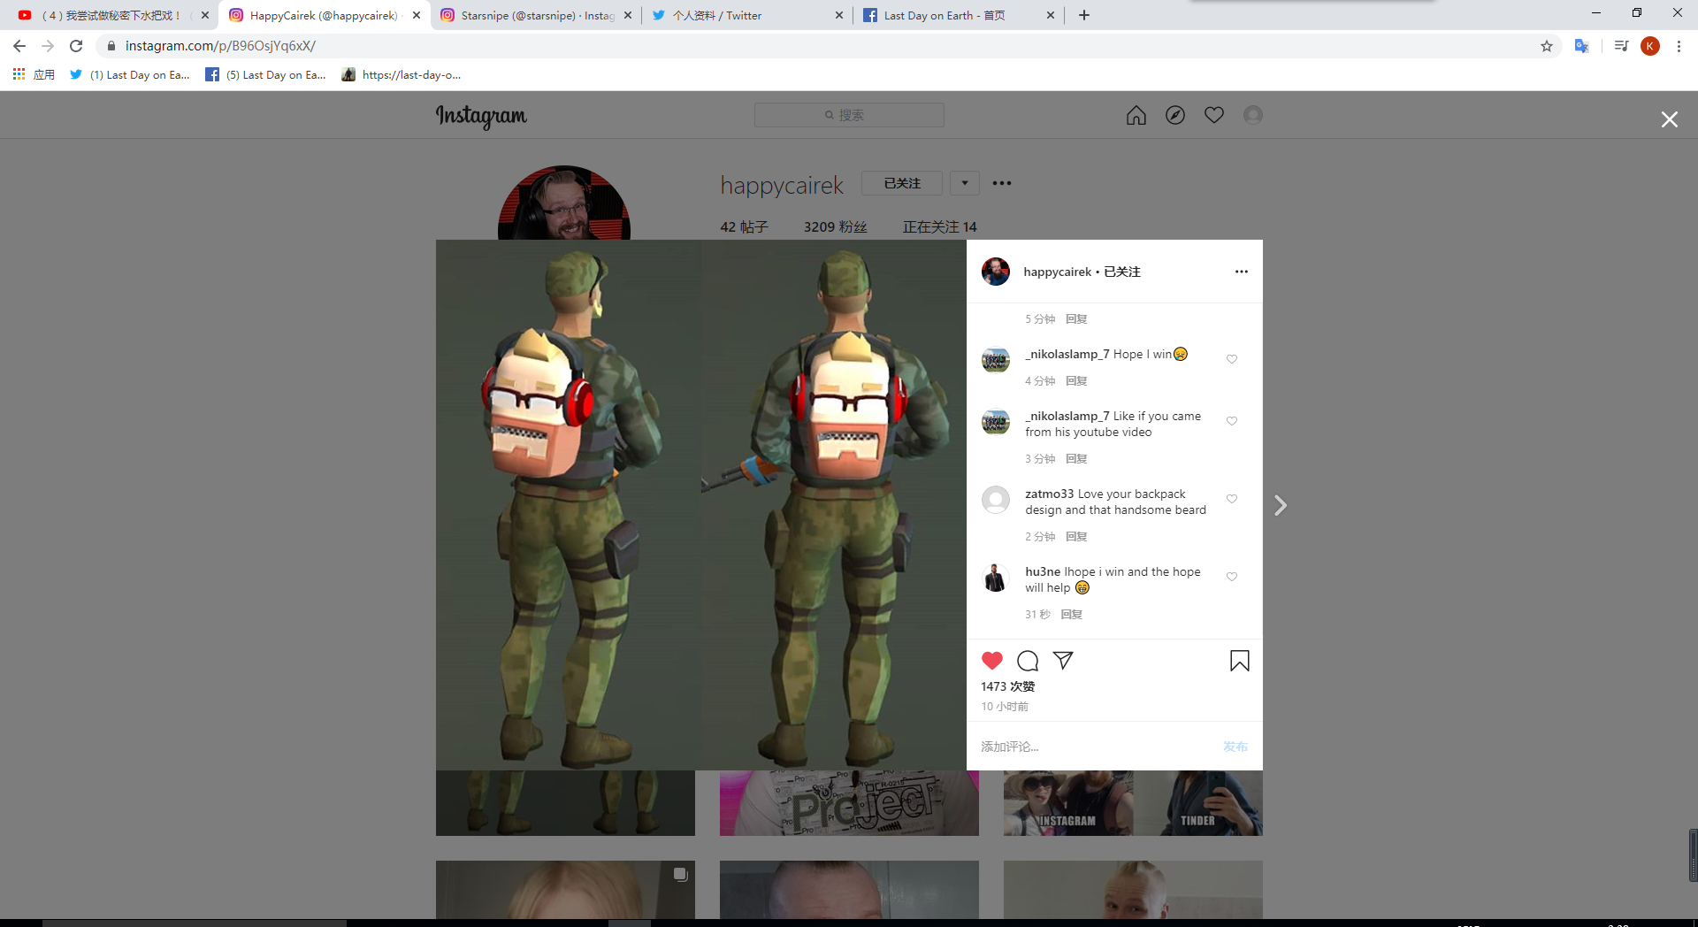Open the activity heart icon in header
1698x927 pixels.
coord(1213,115)
